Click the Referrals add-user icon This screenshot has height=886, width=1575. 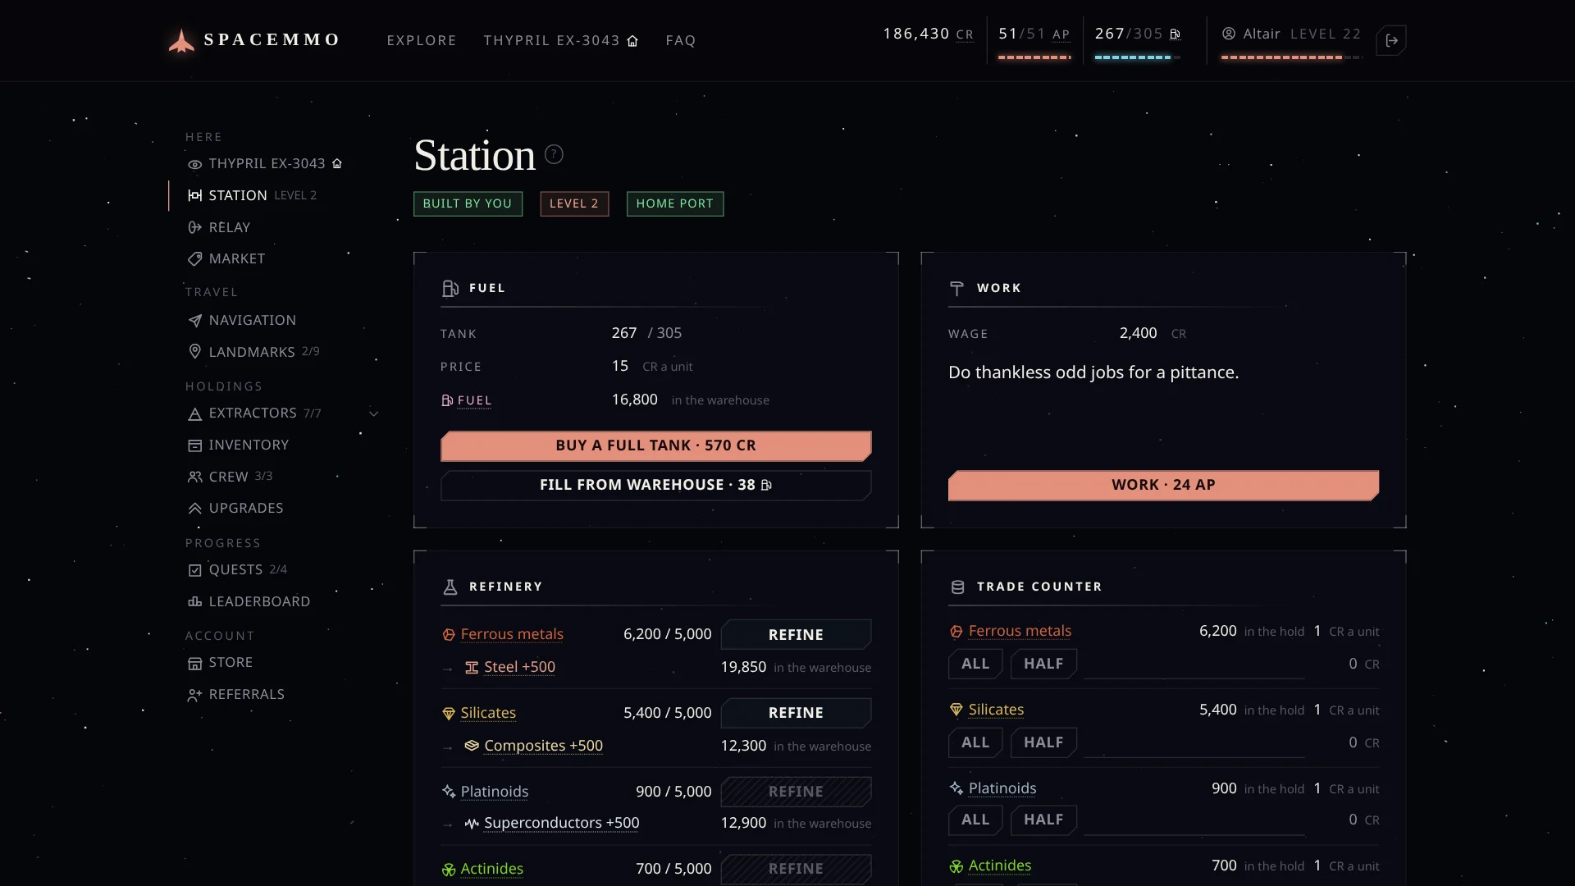[194, 695]
